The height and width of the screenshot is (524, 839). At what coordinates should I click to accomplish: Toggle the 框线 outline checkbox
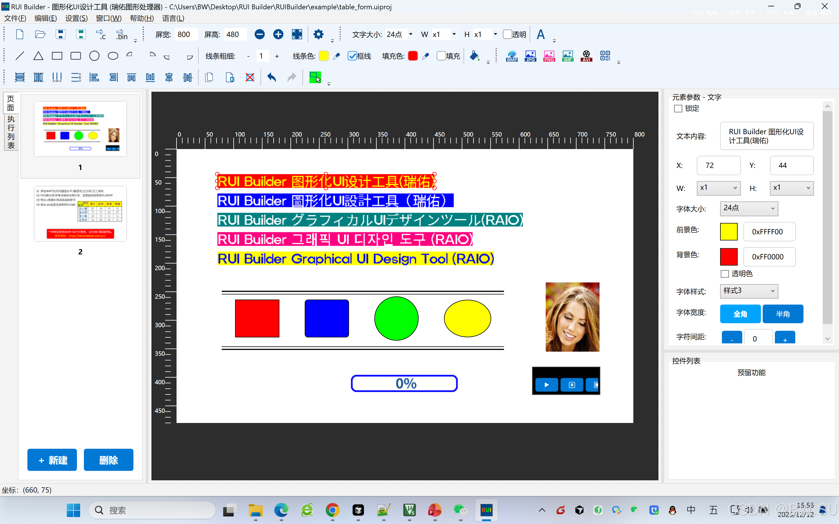click(352, 56)
